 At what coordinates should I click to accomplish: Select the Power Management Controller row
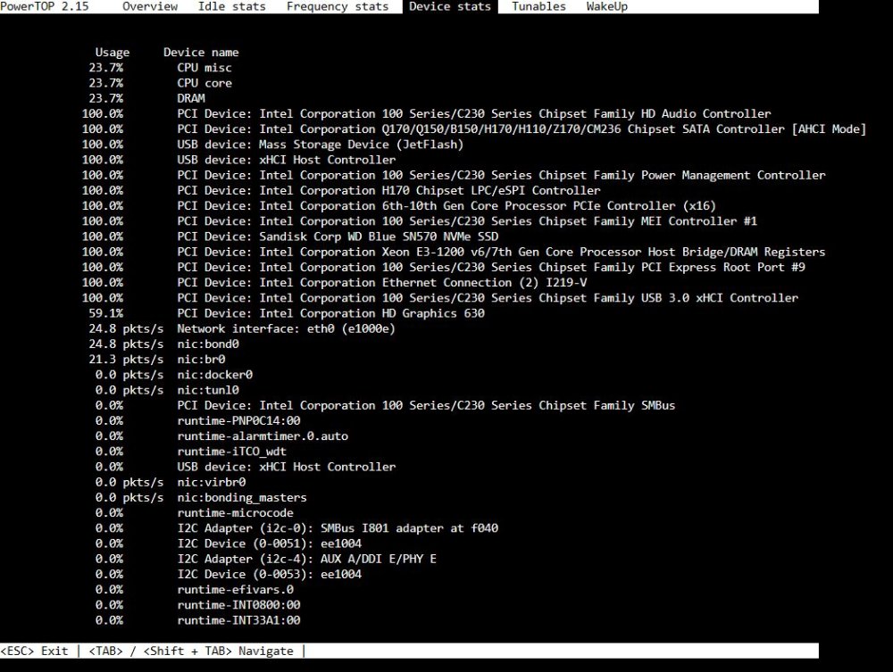click(x=454, y=175)
